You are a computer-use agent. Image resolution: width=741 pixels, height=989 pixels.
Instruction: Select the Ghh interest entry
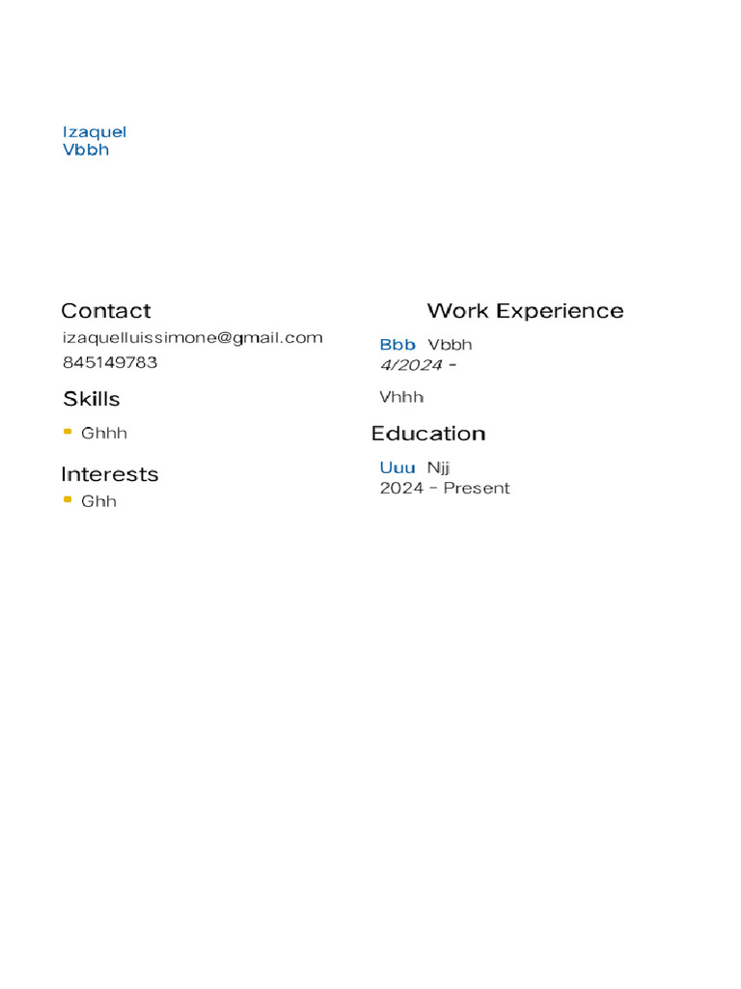[99, 501]
